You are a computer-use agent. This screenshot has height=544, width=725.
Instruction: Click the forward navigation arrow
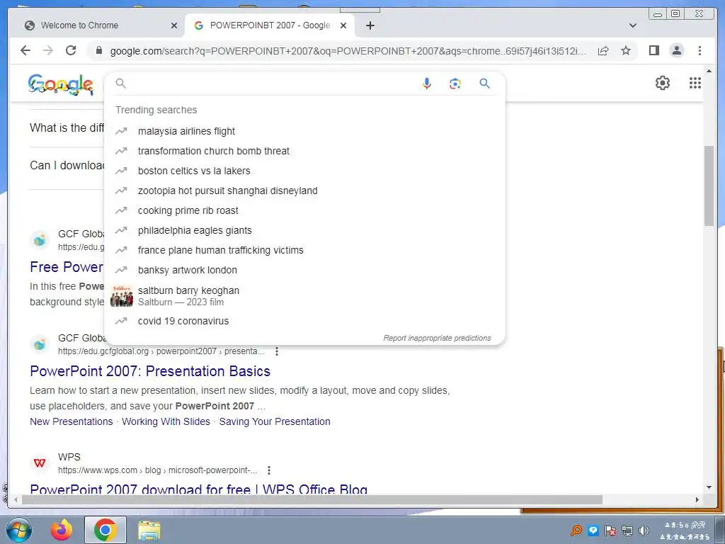pos(48,50)
